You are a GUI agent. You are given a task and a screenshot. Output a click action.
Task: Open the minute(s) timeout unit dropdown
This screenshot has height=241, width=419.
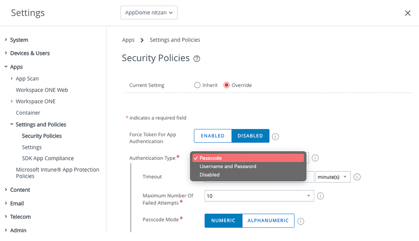[x=333, y=177]
